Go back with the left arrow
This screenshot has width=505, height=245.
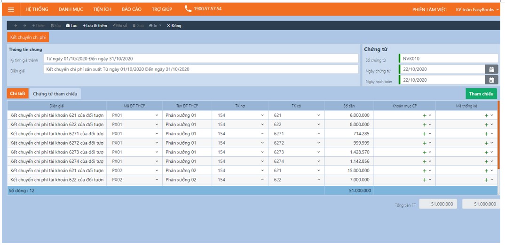(x=16, y=26)
